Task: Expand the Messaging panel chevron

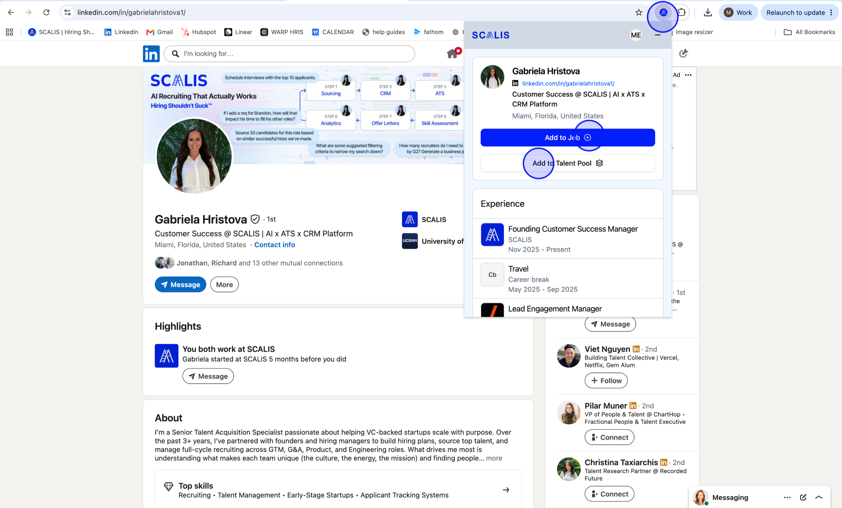Action: click(819, 497)
